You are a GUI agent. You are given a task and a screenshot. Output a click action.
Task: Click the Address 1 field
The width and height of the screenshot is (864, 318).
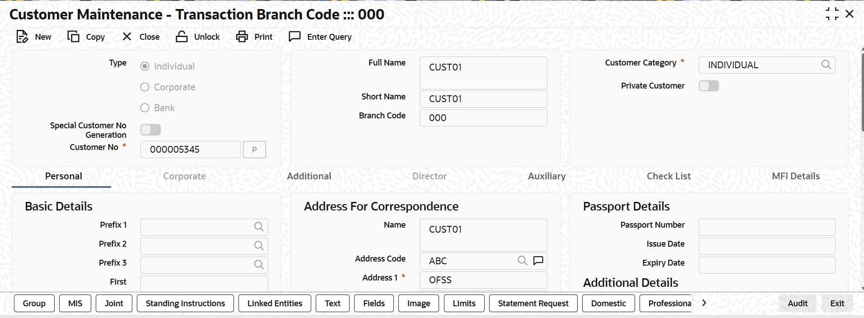pos(483,280)
